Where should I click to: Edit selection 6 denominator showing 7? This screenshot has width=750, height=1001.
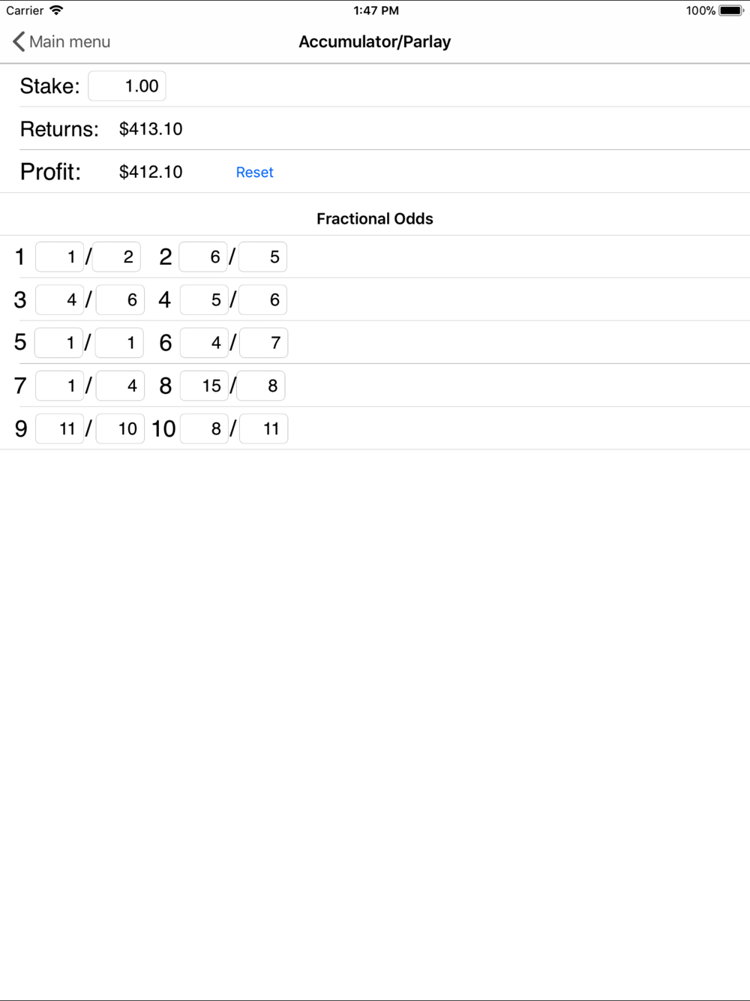point(263,342)
